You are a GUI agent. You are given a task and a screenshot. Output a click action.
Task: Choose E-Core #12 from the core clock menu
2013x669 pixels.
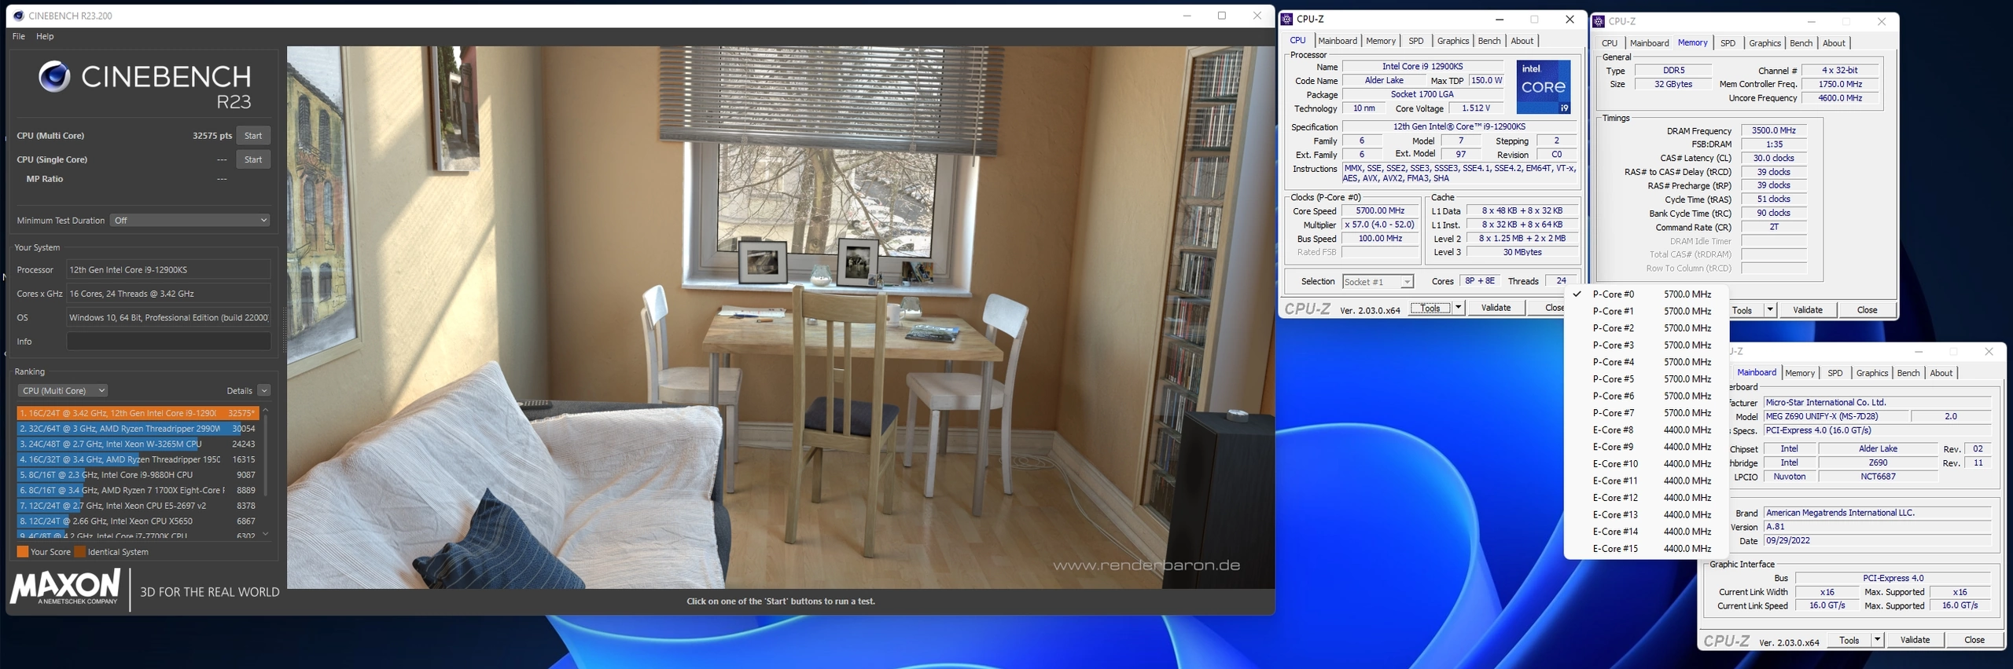(x=1646, y=498)
